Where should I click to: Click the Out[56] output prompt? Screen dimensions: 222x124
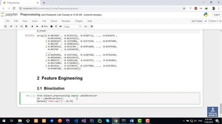(30, 35)
